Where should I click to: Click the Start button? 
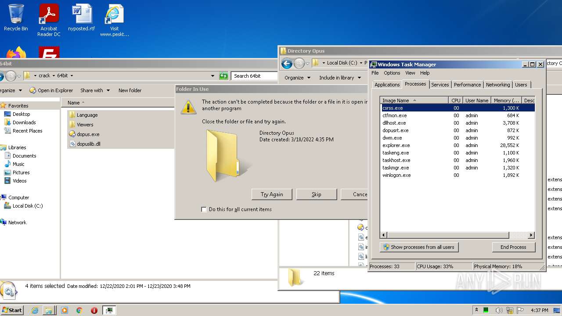point(12,310)
